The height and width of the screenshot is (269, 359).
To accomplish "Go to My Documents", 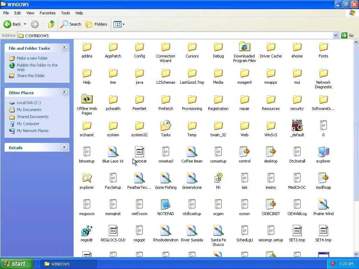I will [x=29, y=110].
